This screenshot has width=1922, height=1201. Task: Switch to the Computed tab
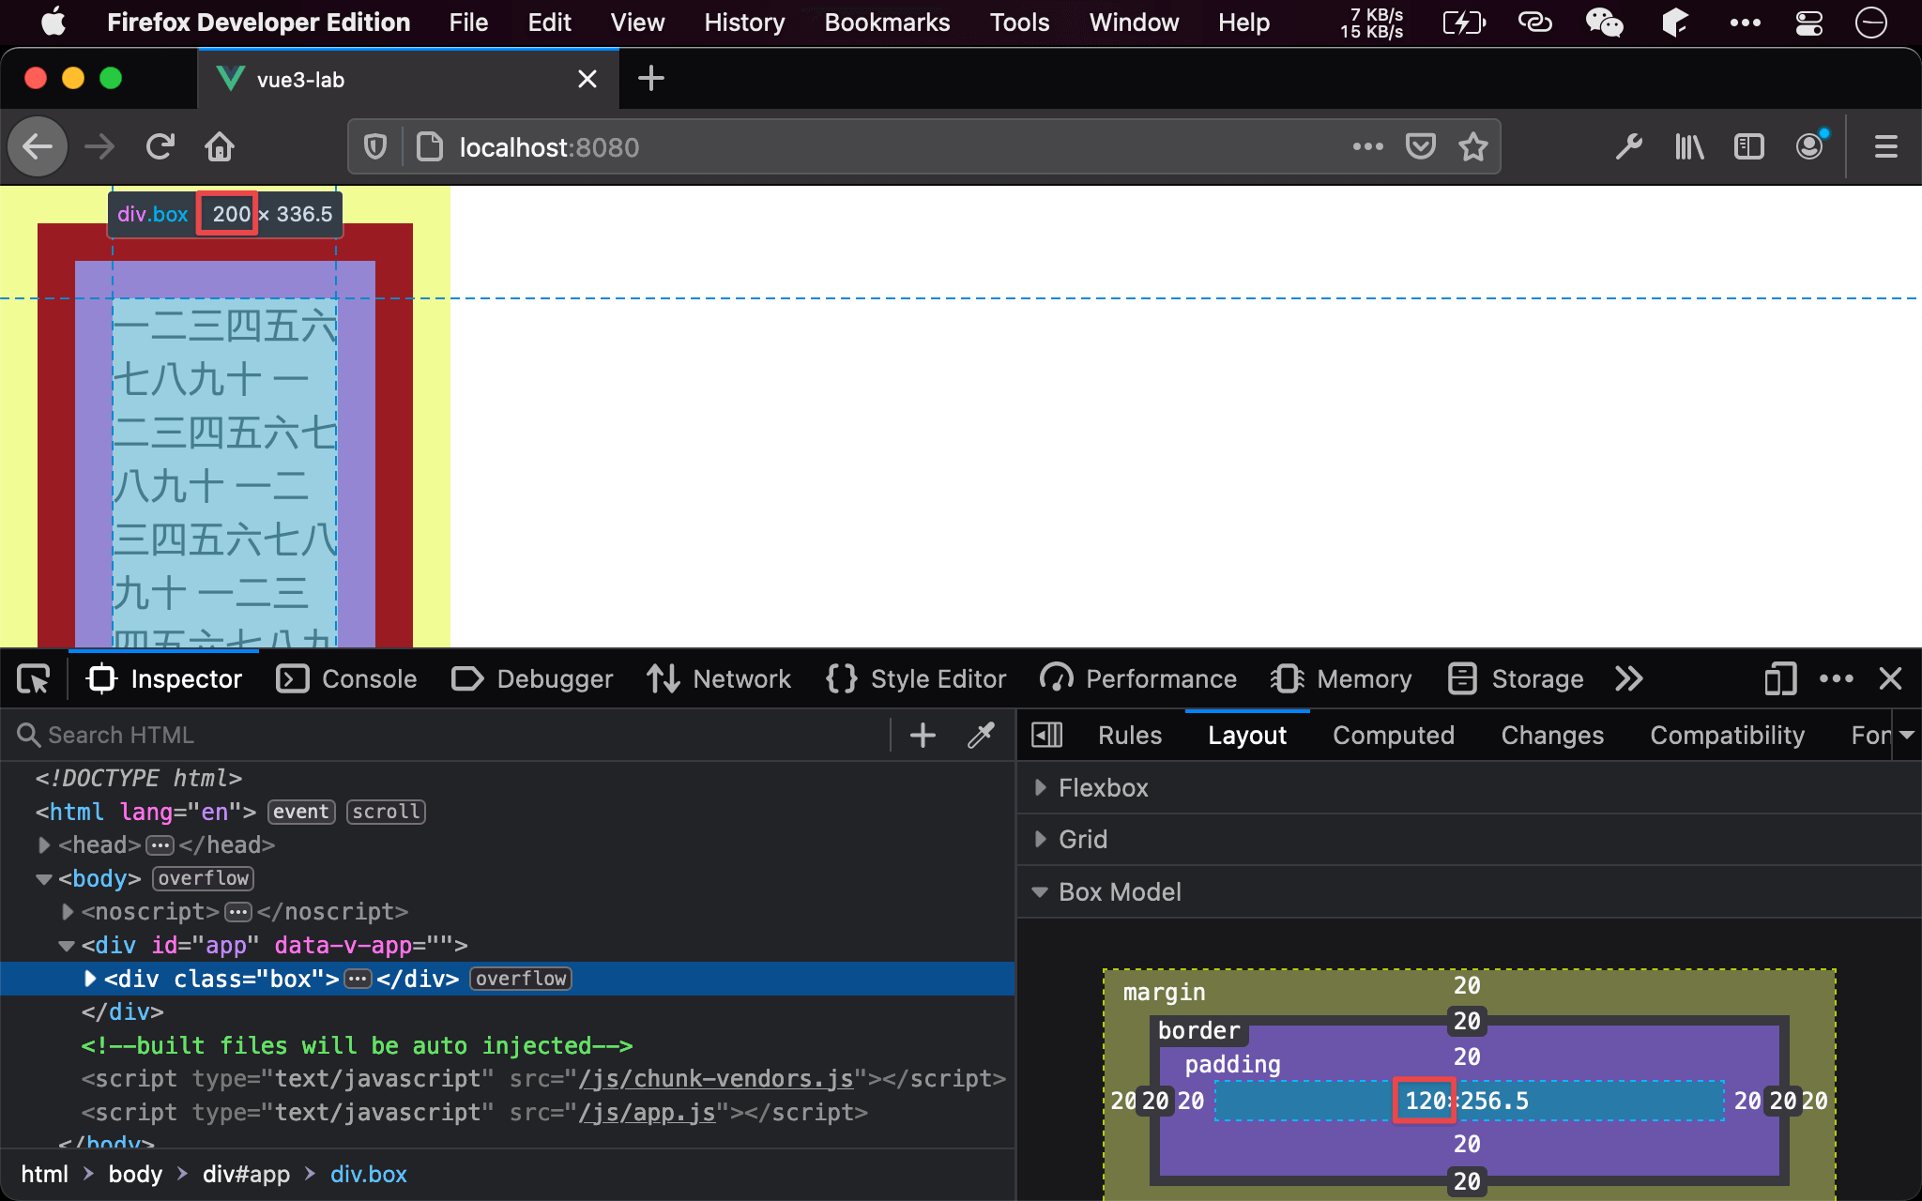tap(1393, 736)
